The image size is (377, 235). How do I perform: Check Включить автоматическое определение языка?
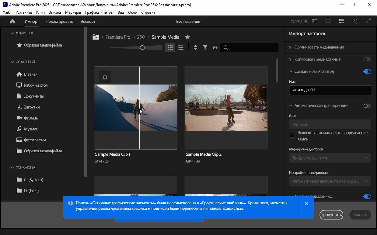(291, 136)
